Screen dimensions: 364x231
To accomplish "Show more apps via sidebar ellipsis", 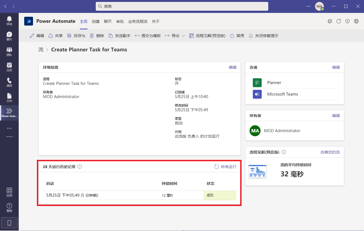I will (x=9, y=128).
